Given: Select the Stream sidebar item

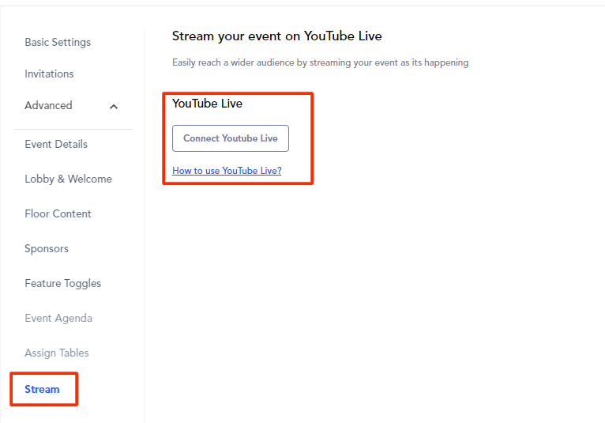Looking at the screenshot, I should coord(42,389).
